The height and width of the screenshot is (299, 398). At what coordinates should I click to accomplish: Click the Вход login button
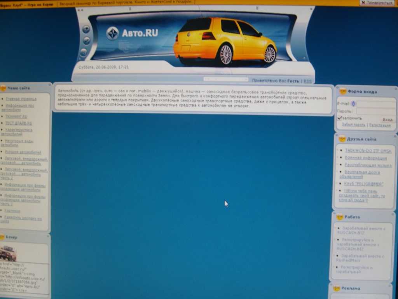point(388,120)
